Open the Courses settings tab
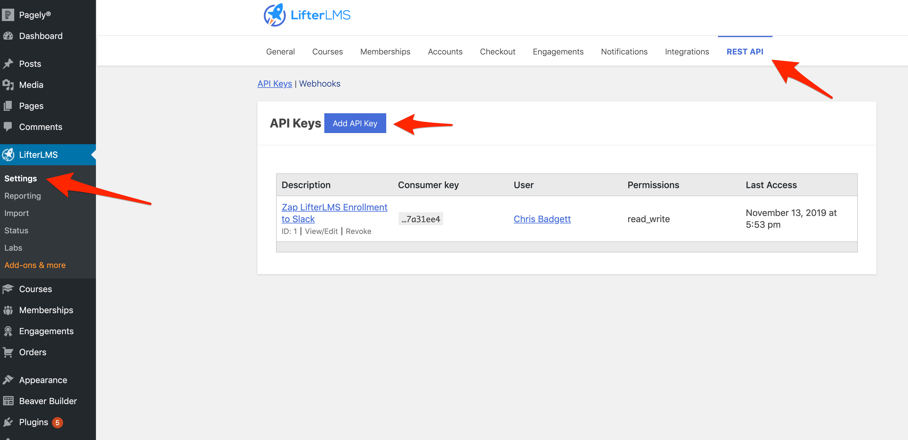Viewport: 908px width, 440px height. 327,51
